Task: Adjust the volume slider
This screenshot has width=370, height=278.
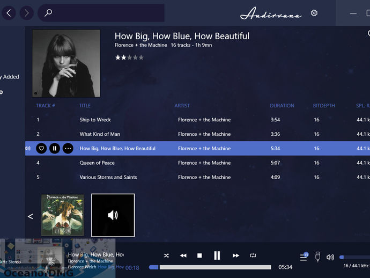Action: (x=354, y=257)
